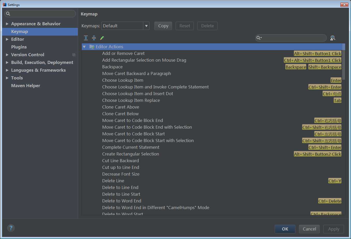Click the green pencil edit shortcut icon
This screenshot has height=239, width=351.
coord(102,38)
